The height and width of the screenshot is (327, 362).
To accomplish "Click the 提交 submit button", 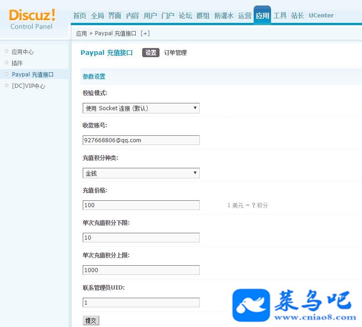I will pos(91,320).
